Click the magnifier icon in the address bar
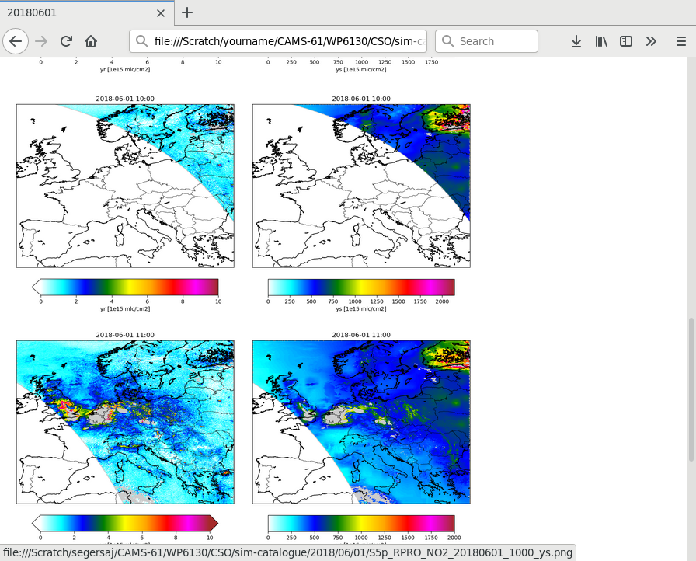This screenshot has height=561, width=696. point(142,41)
